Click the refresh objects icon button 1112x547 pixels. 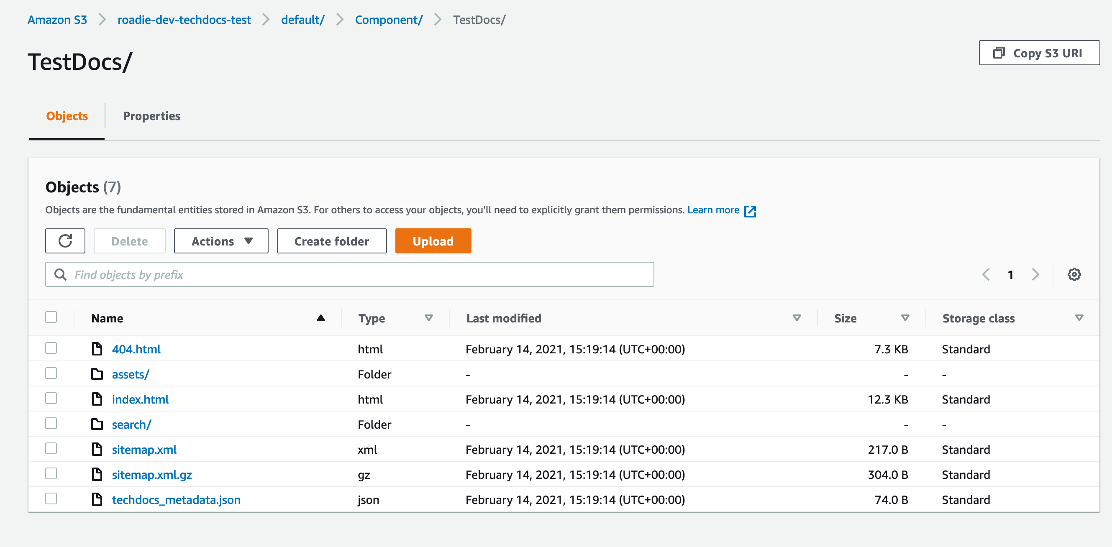tap(65, 241)
